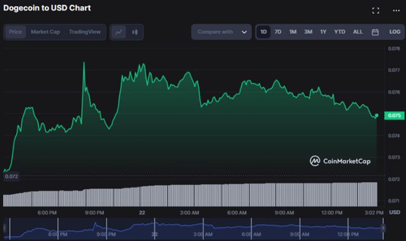Switch to line chart view

click(x=119, y=32)
